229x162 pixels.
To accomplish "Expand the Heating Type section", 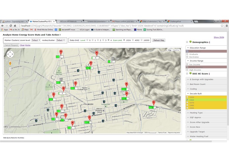I will 206,112.
